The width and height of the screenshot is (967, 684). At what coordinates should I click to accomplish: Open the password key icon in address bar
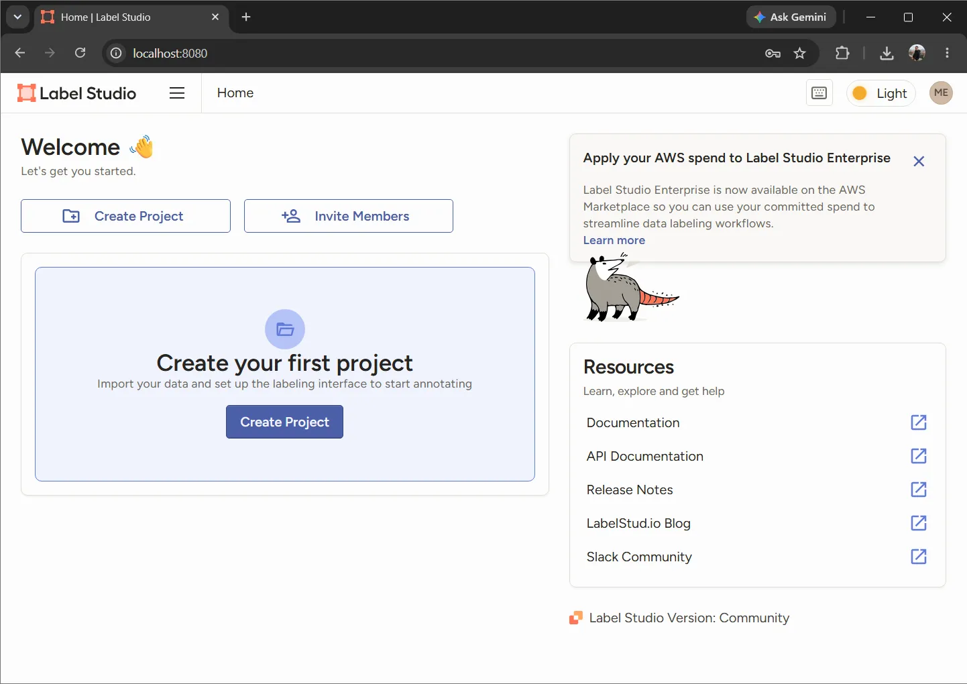(x=773, y=53)
